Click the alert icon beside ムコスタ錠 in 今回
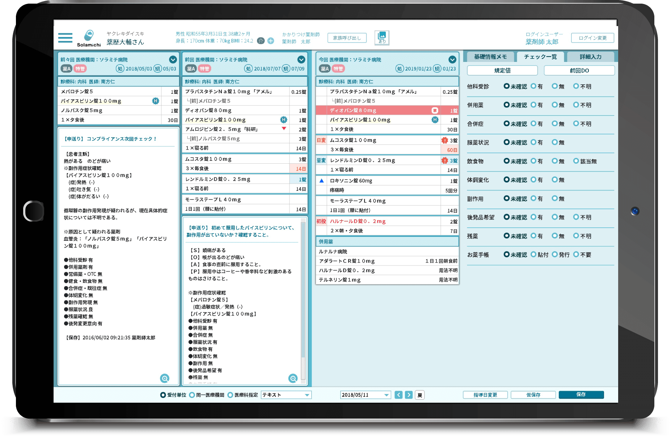Viewport: 671px width, 436px height. (x=444, y=141)
